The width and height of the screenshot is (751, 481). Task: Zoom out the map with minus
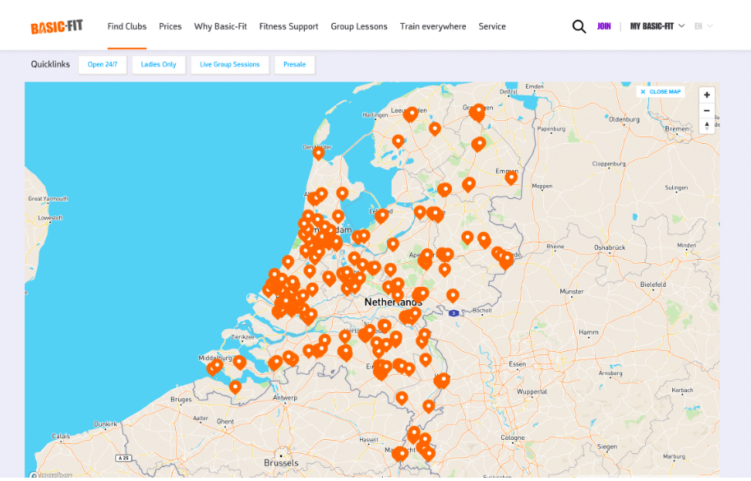(x=707, y=111)
